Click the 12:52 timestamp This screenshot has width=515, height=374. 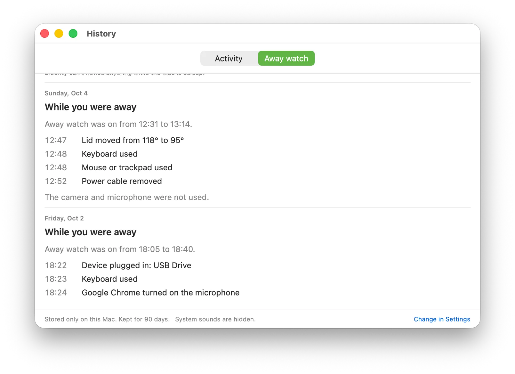pyautogui.click(x=56, y=181)
